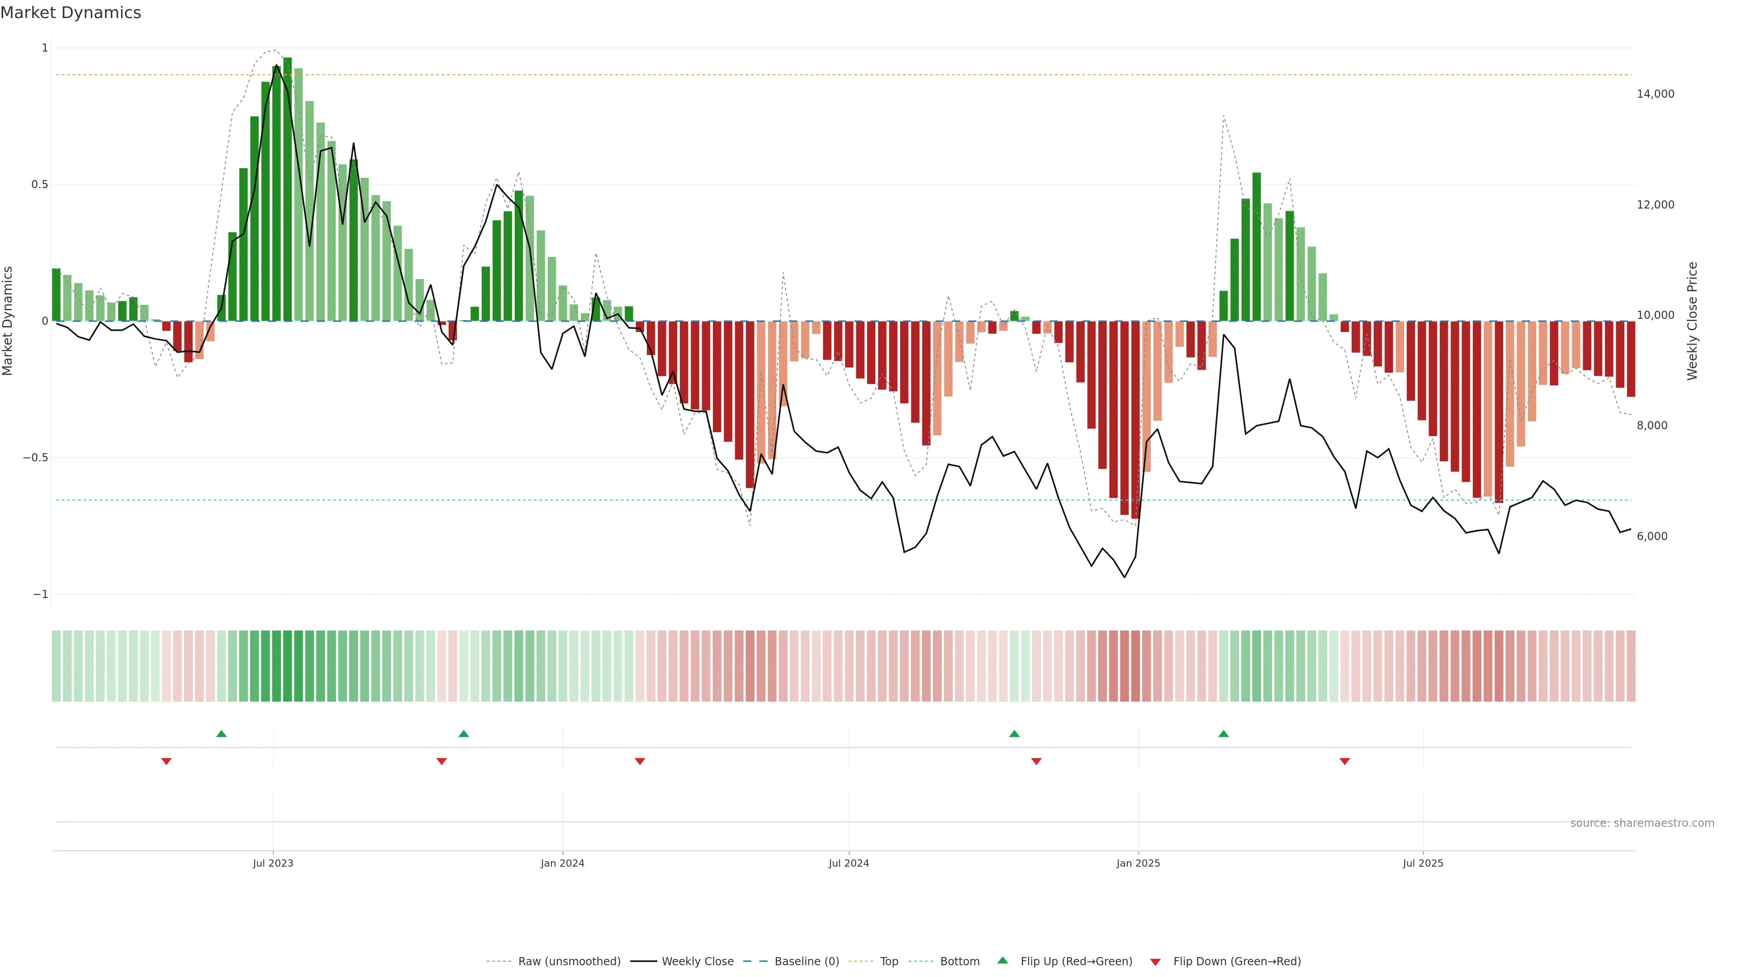
Task: Click the 14,000 weekly close price label
Action: click(1656, 94)
